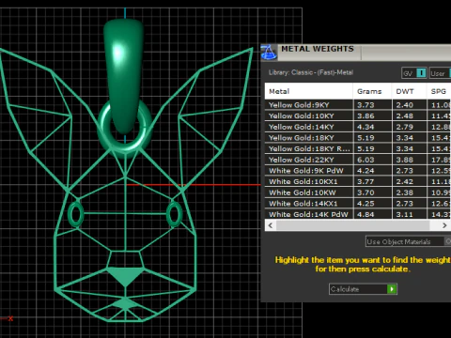The height and width of the screenshot is (338, 451).
Task: Sort by the DWT column header
Action: [409, 91]
